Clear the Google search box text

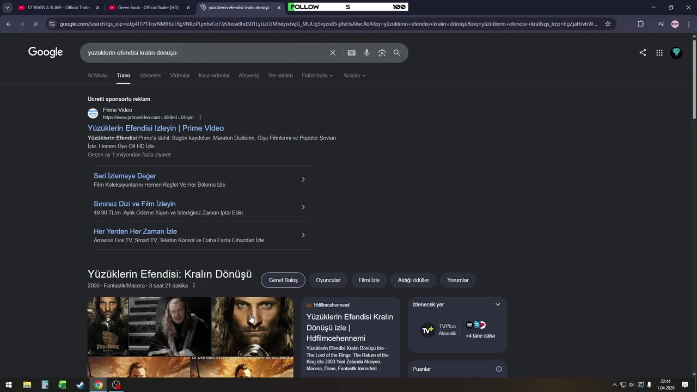[333, 53]
